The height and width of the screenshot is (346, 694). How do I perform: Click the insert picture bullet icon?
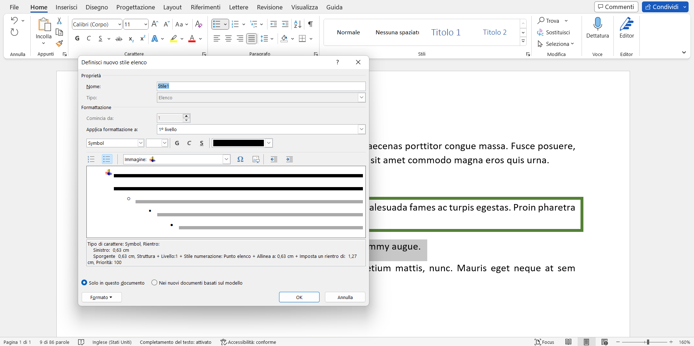coord(256,159)
